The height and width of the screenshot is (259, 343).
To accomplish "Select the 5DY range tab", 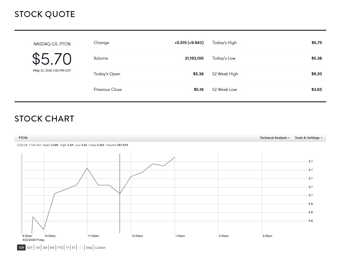I will coord(30,248).
